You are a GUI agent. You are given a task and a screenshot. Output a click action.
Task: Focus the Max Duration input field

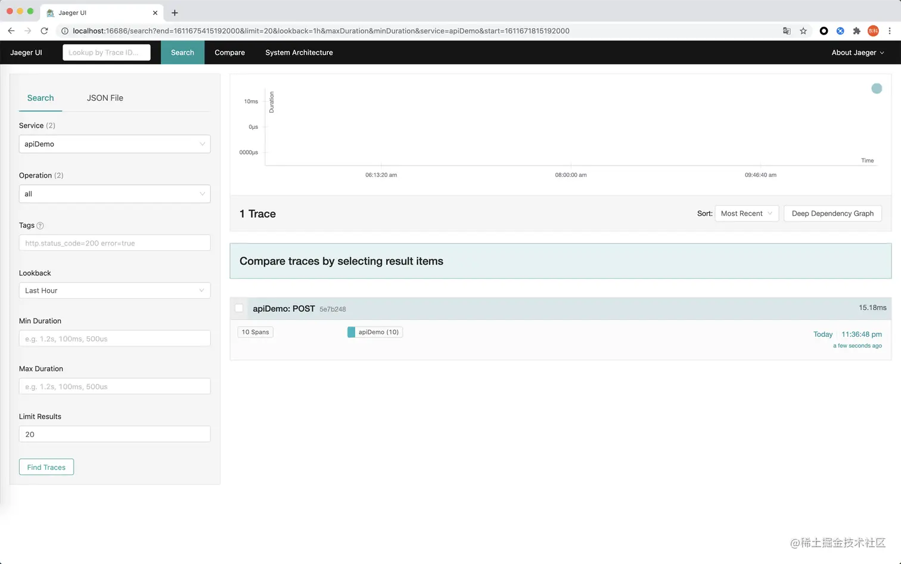[x=114, y=386]
